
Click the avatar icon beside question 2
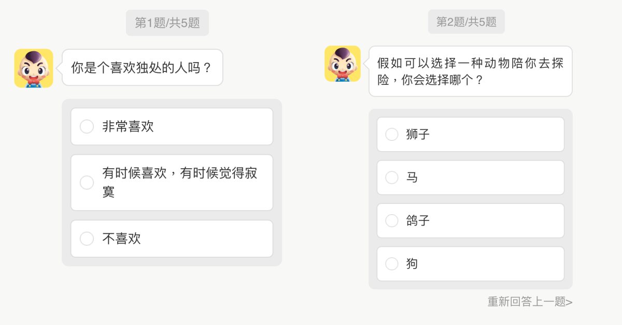pos(343,64)
